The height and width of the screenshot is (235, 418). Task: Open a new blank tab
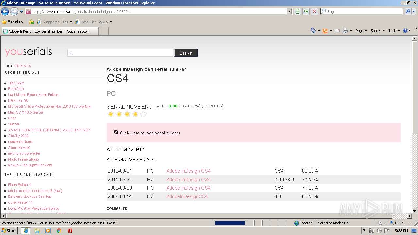click(104, 31)
